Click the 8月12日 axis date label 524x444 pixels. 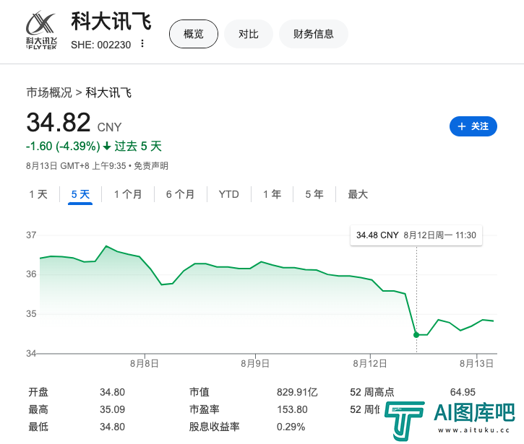pyautogui.click(x=370, y=364)
